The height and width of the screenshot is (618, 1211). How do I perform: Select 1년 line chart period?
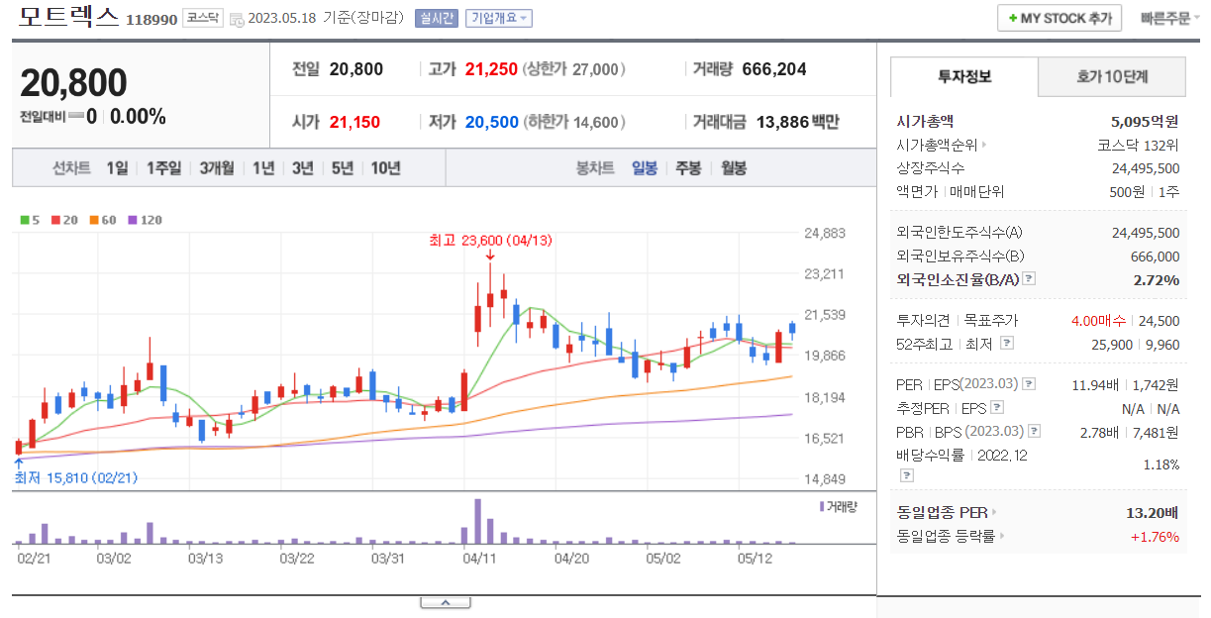[263, 168]
